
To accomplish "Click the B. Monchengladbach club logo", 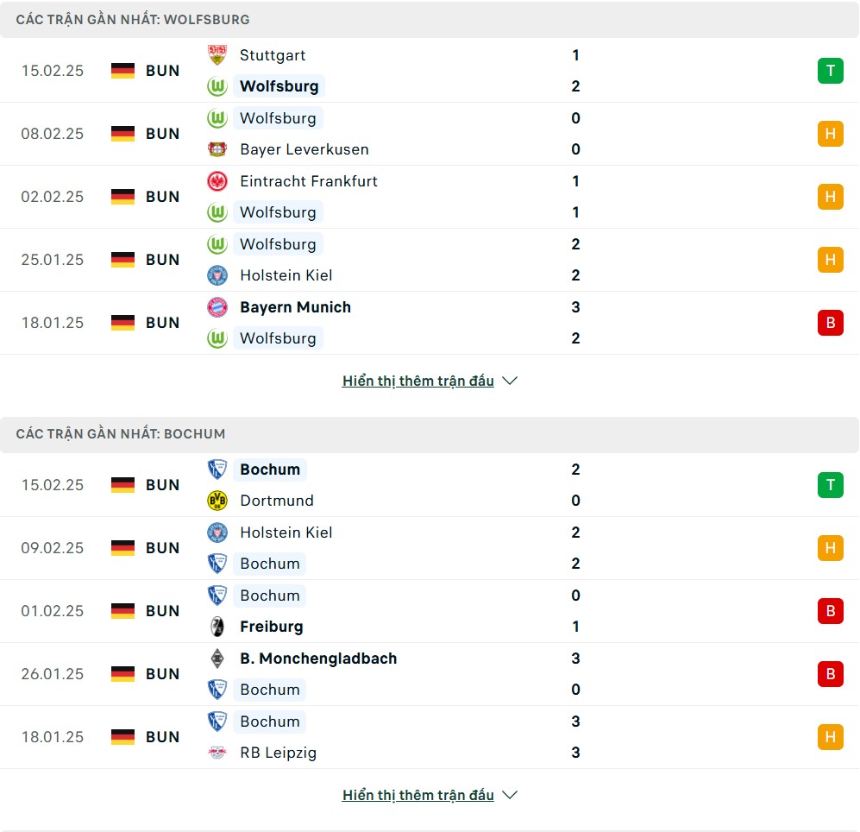I will coord(217,659).
